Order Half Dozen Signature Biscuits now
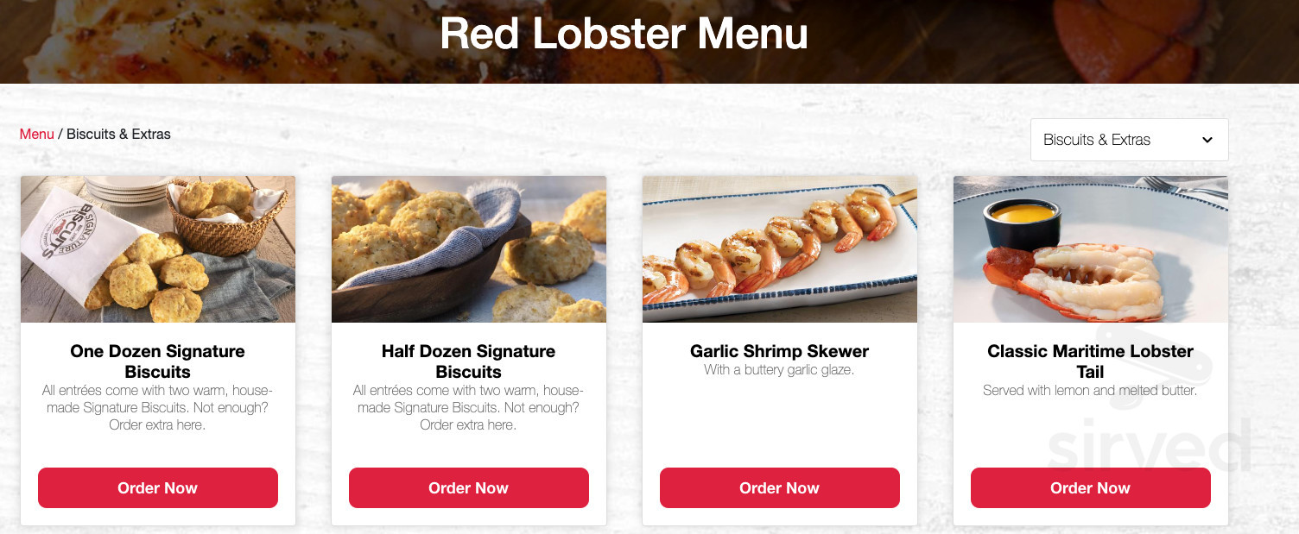The image size is (1299, 534). [x=469, y=487]
